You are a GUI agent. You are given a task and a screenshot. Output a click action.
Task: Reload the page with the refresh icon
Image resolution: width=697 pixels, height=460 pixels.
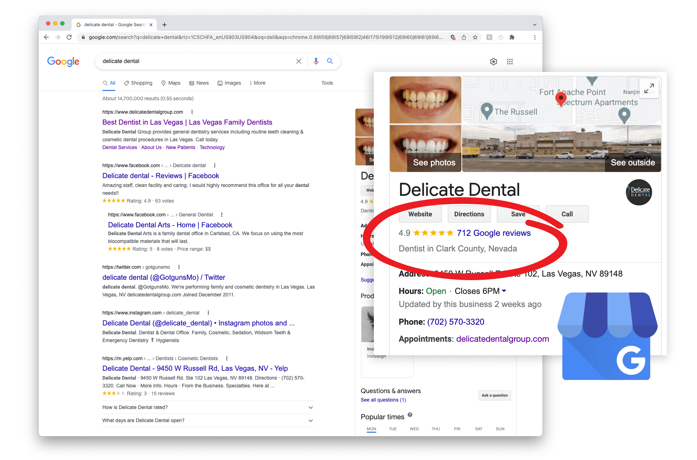point(69,37)
